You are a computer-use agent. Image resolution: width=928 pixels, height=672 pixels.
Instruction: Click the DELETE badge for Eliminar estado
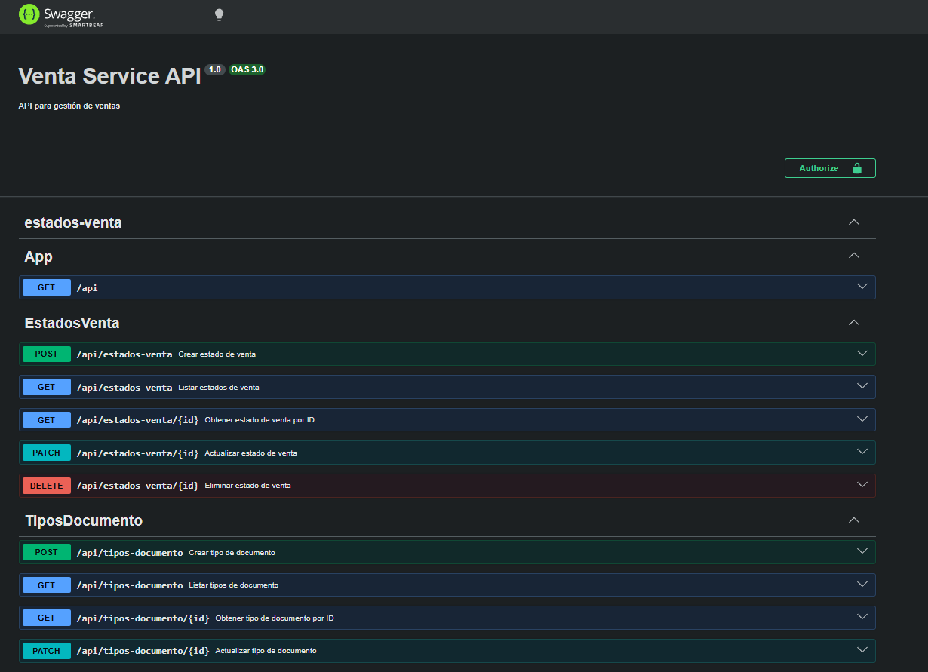[x=47, y=486]
